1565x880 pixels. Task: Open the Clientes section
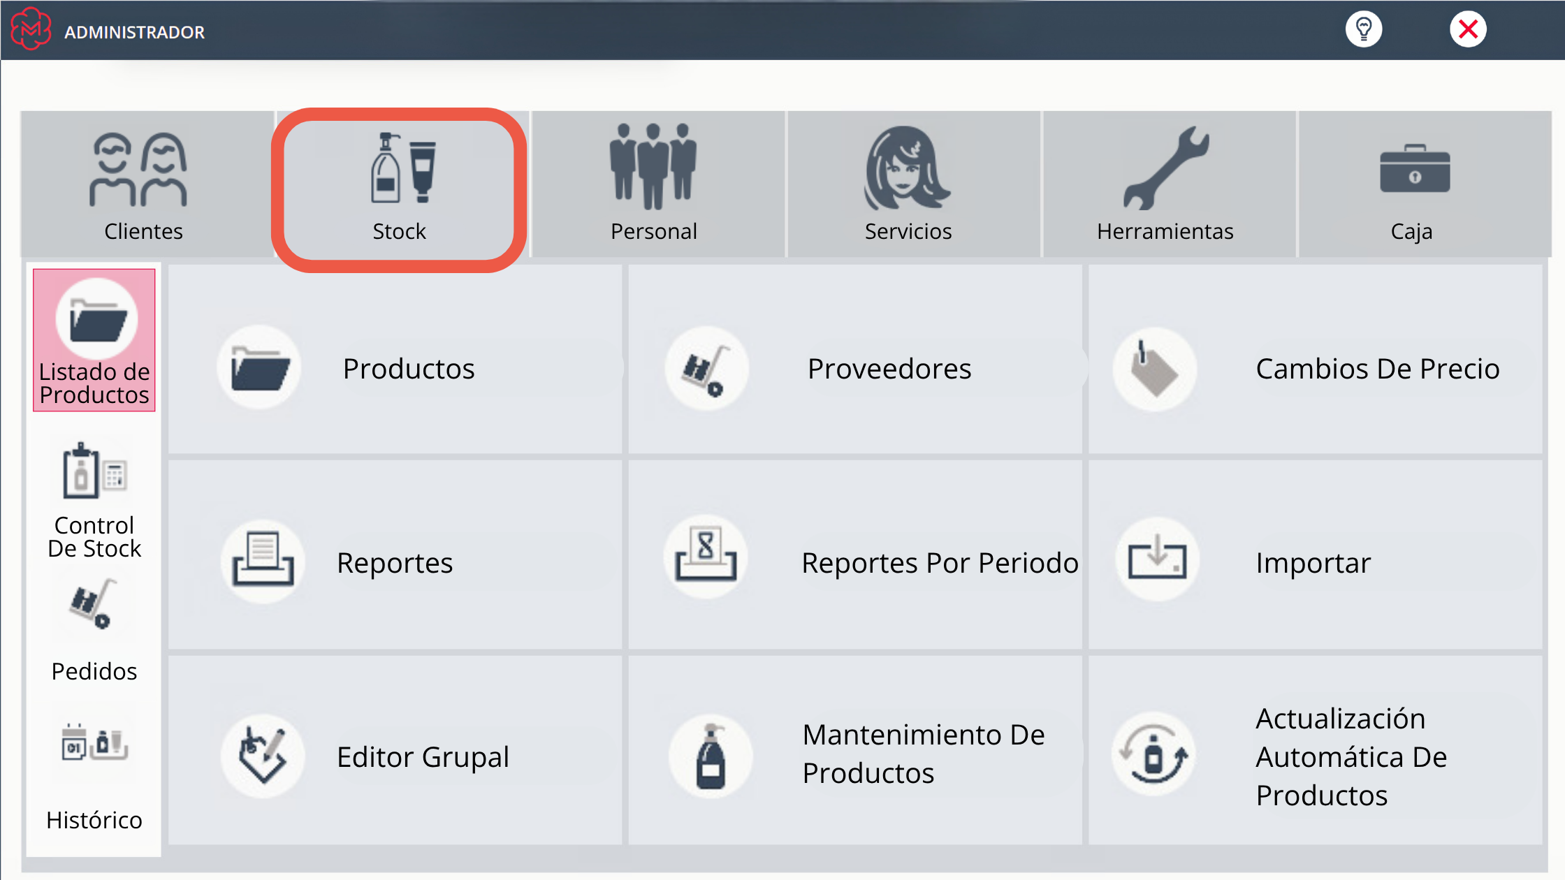(x=147, y=184)
